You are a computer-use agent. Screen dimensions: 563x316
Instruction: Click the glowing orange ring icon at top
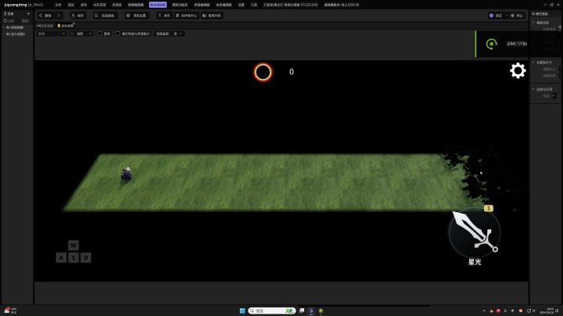point(263,72)
